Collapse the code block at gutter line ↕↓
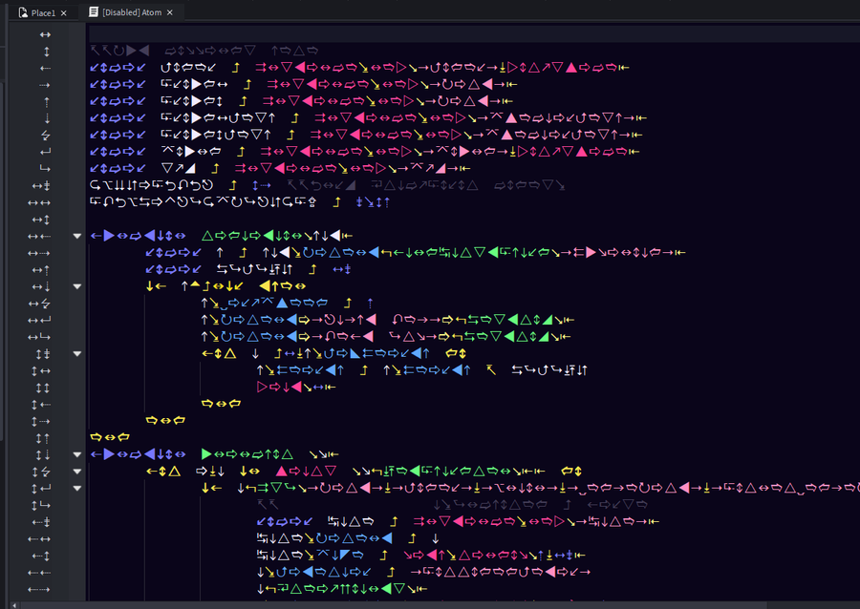The image size is (860, 609). [x=77, y=454]
